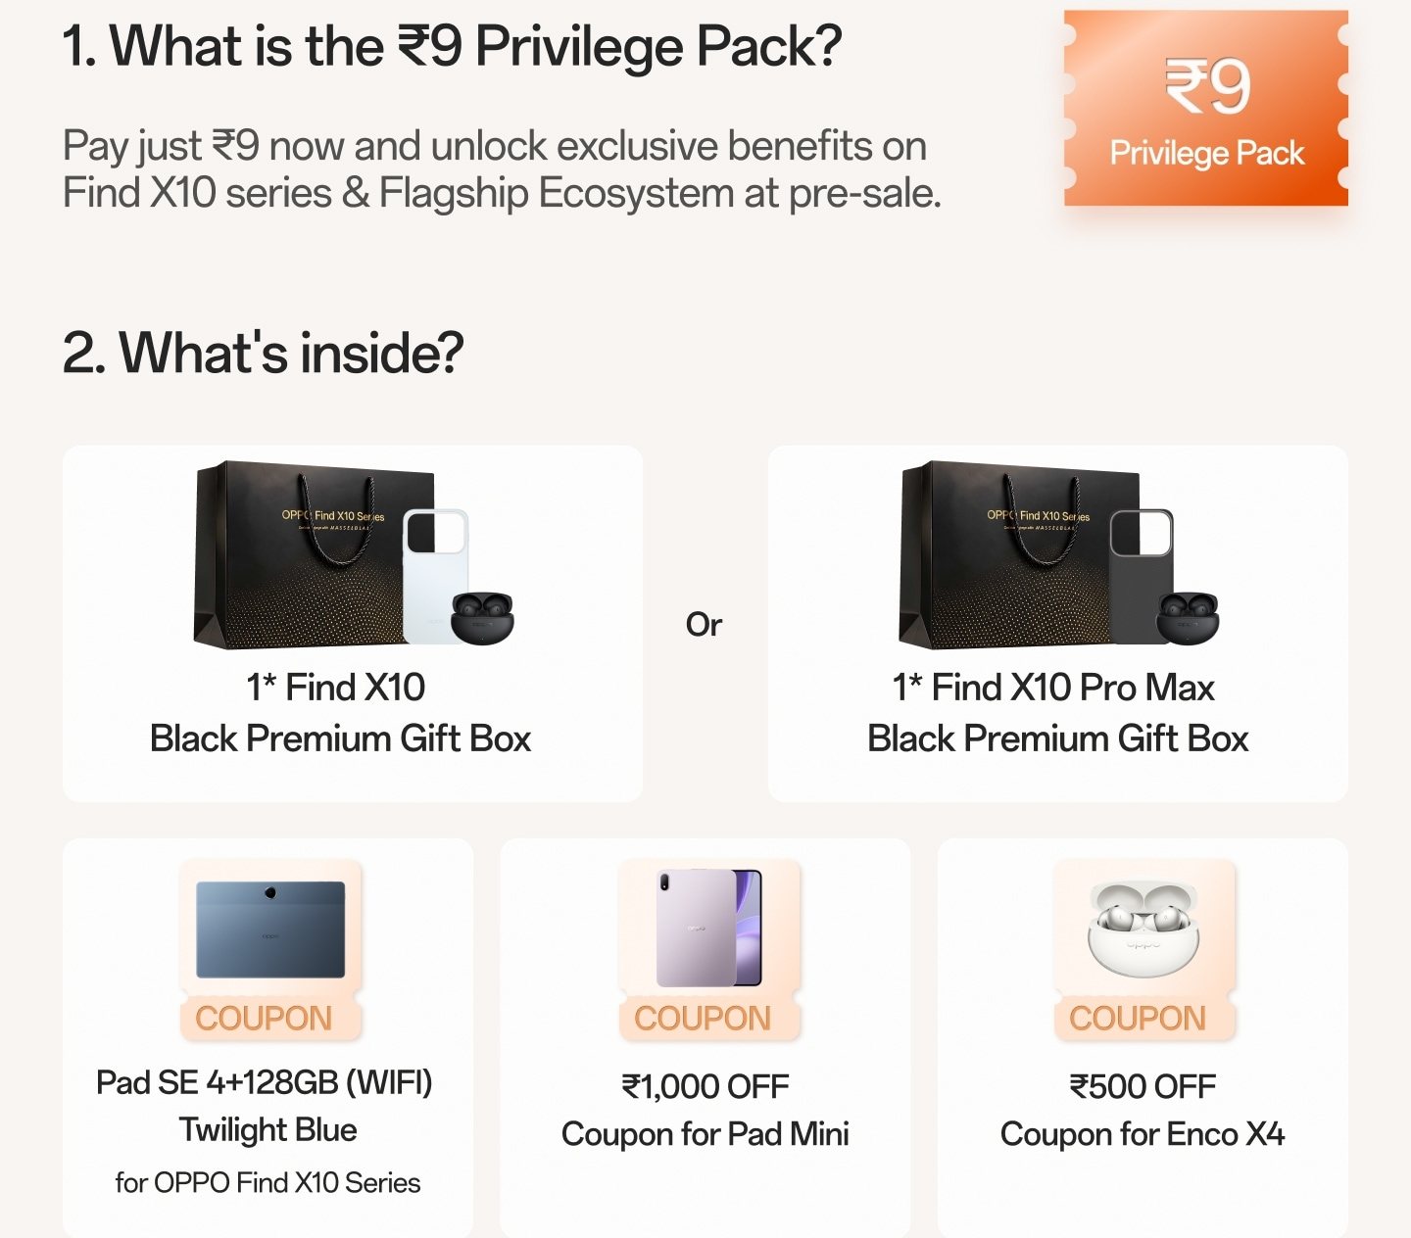Select the Find X10 gift box image
The height and width of the screenshot is (1238, 1411).
point(353,554)
